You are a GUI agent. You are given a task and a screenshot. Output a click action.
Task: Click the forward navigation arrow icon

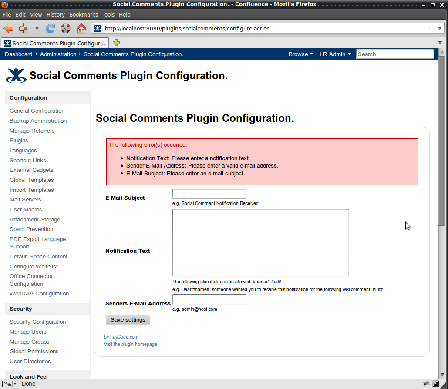click(23, 28)
